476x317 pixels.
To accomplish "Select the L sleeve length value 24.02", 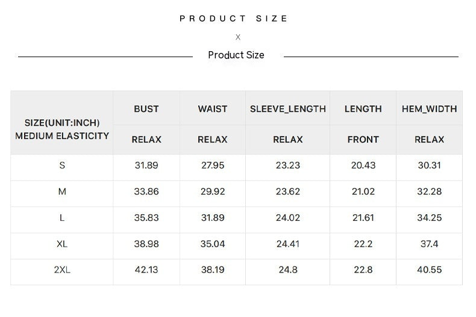I will click(288, 218).
